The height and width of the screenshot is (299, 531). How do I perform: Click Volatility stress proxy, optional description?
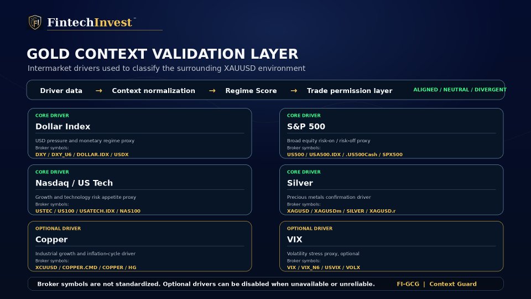pyautogui.click(x=323, y=253)
